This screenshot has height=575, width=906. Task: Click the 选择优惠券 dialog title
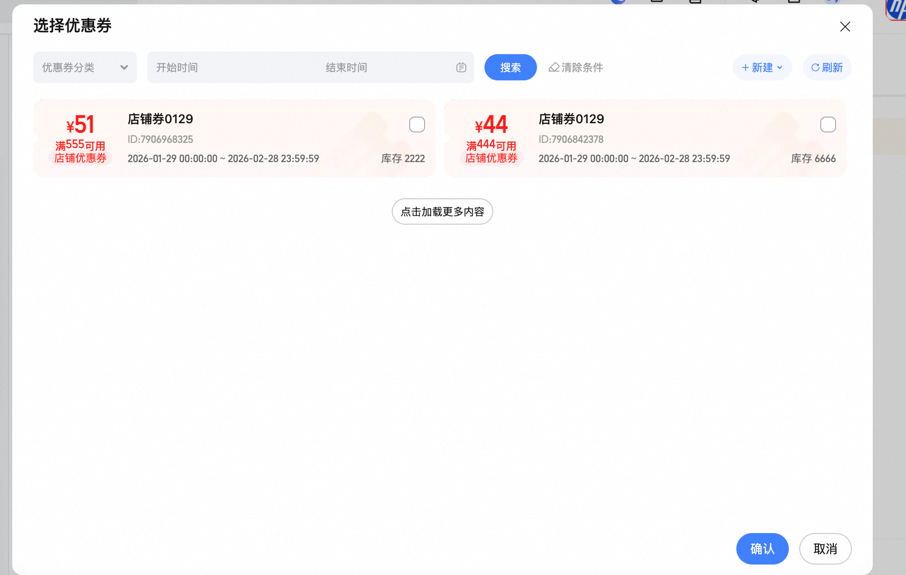(73, 26)
